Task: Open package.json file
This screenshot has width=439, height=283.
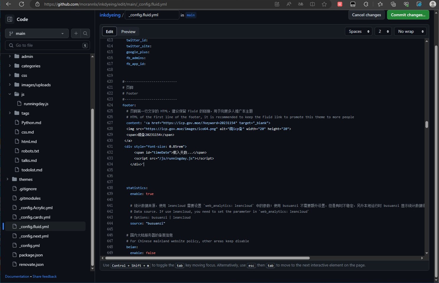Action: pyautogui.click(x=31, y=255)
